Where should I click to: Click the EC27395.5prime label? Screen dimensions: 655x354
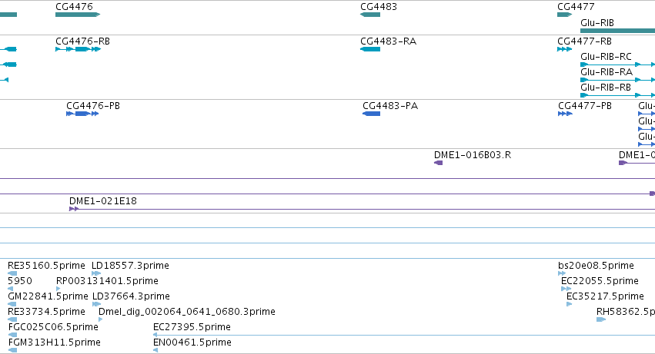pyautogui.click(x=192, y=327)
